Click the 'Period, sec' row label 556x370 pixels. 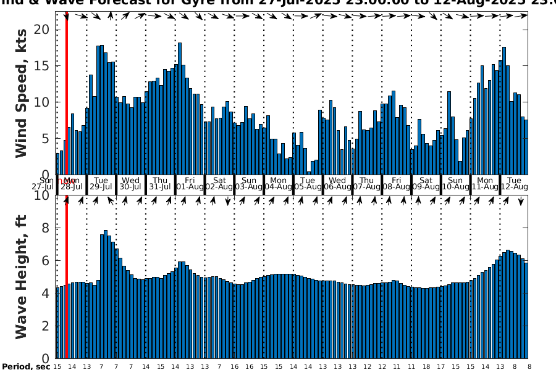click(x=26, y=366)
